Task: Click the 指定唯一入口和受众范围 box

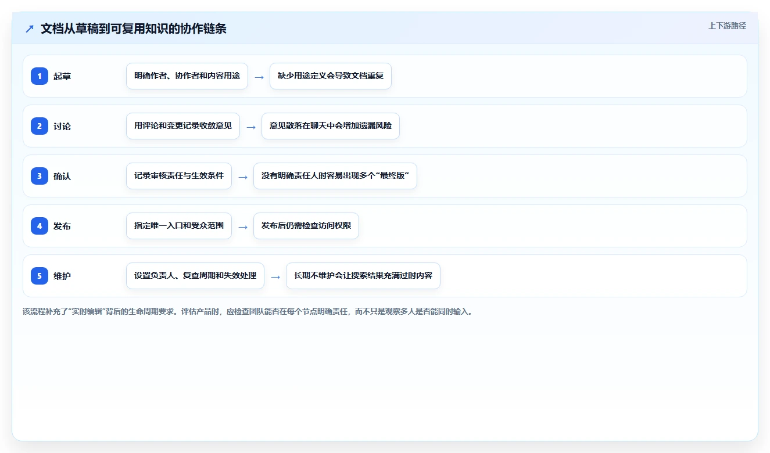Action: point(179,226)
